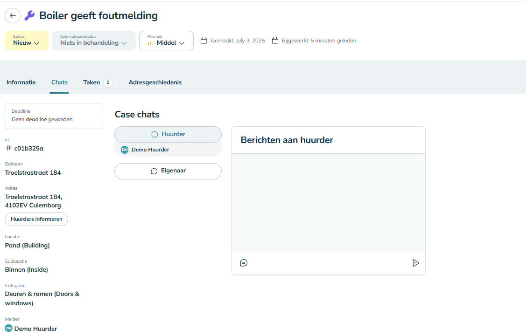Image resolution: width=526 pixels, height=336 pixels.
Task: Click the calendar icon beside Gemaakt date
Action: click(x=203, y=41)
